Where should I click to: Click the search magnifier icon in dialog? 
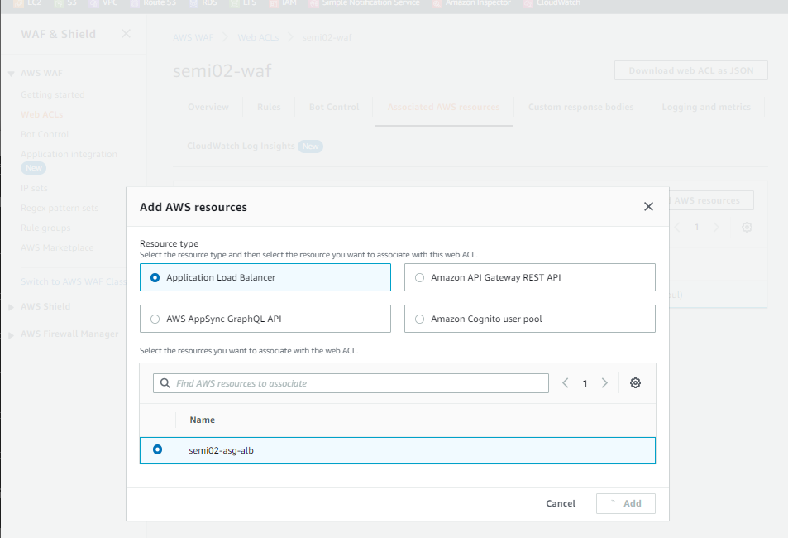165,383
